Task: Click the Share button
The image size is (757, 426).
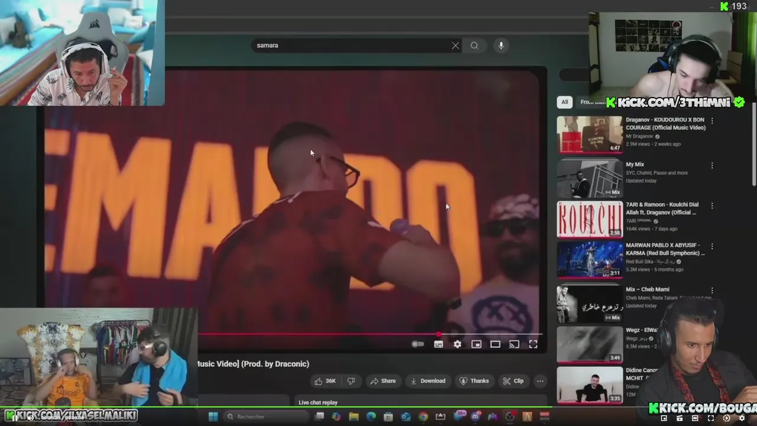Action: click(383, 381)
